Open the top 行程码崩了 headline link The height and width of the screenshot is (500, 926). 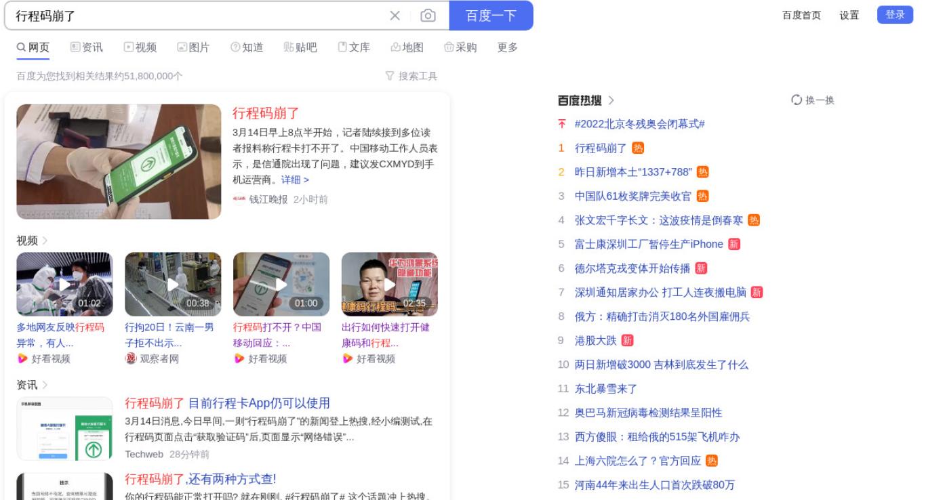[266, 113]
